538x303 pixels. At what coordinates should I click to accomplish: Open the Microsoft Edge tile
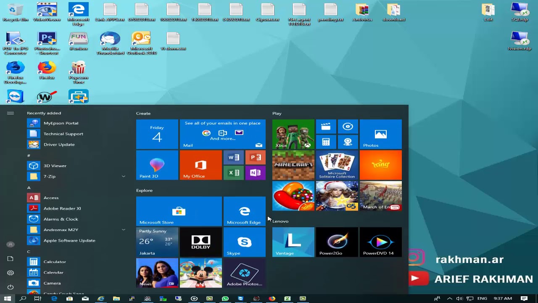pos(244,211)
